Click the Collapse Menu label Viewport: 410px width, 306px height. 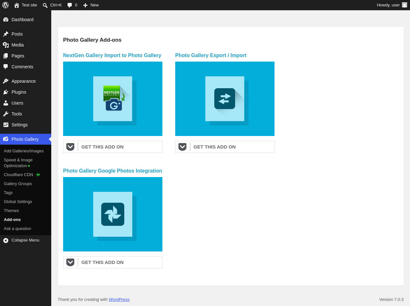(x=25, y=240)
